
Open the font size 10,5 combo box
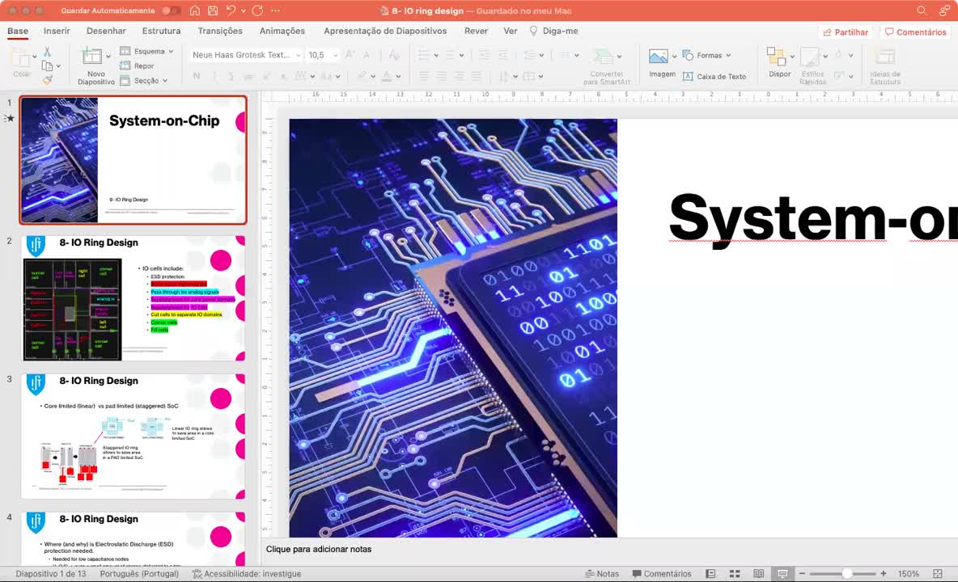(322, 55)
